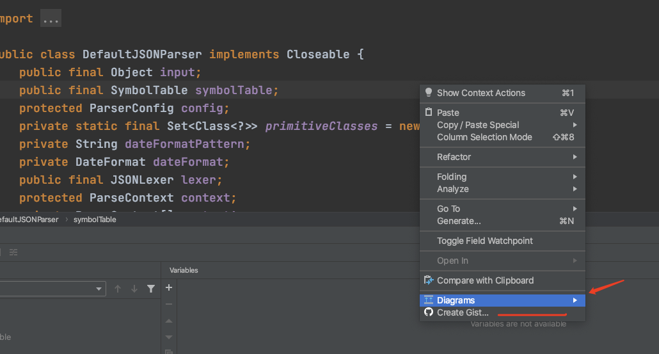Click the down arrow frame navigation icon
Screen dimensions: 659x354
(x=134, y=289)
